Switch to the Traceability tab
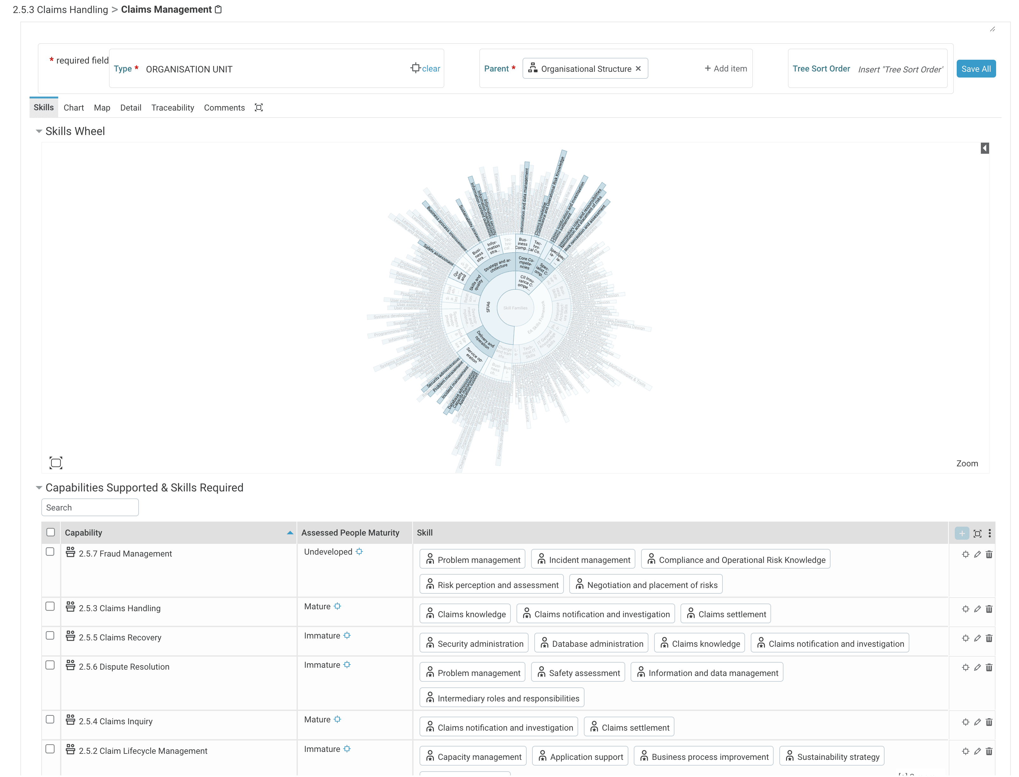 [x=172, y=108]
